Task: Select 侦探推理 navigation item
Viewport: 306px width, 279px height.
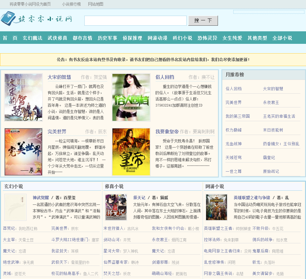Action: click(x=132, y=38)
